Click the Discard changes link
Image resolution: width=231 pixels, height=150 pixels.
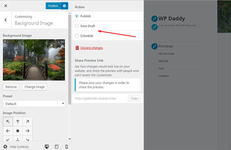click(92, 48)
